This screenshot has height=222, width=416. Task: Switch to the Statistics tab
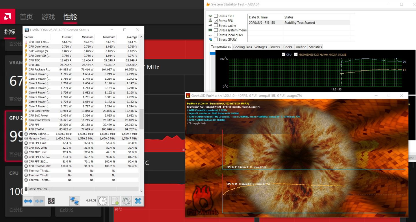pos(315,47)
